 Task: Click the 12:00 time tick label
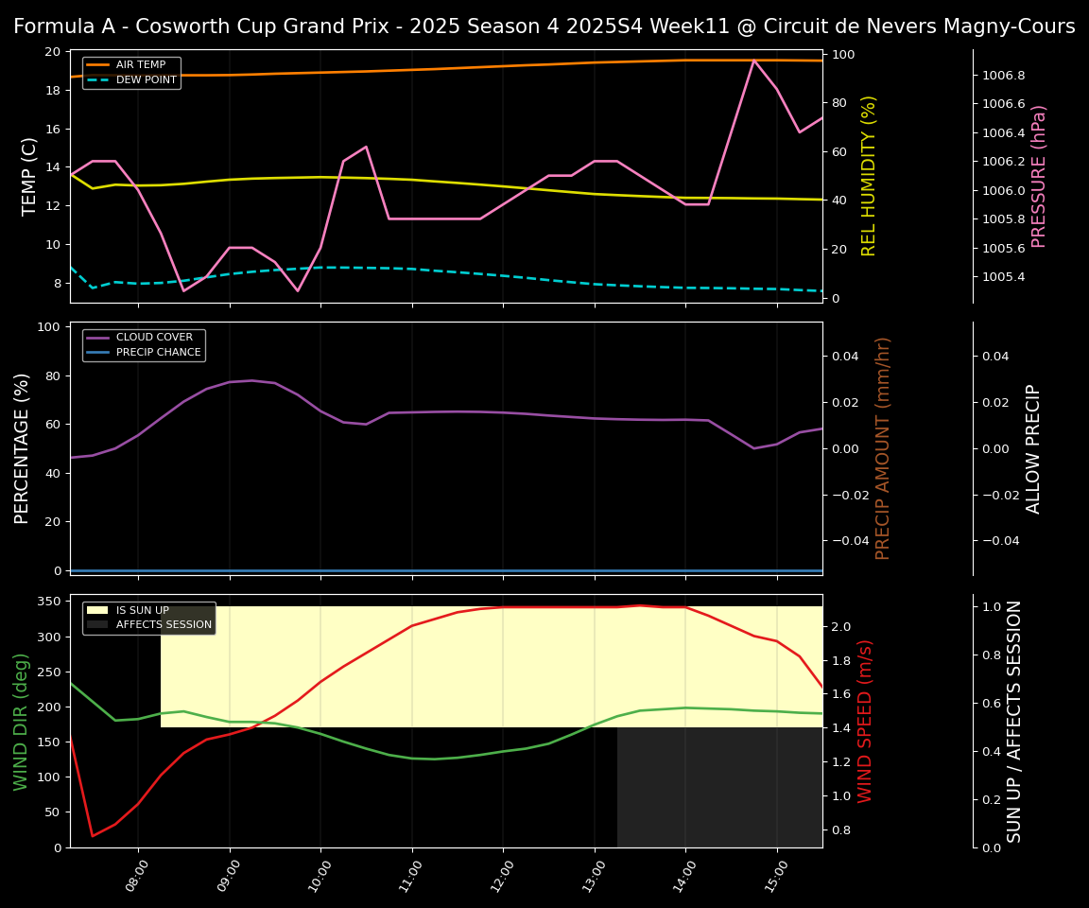[x=502, y=875]
